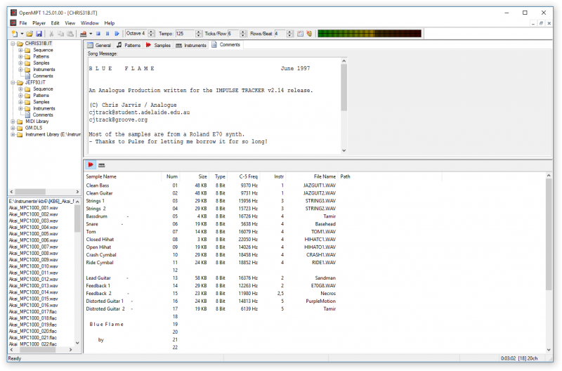Collapse the JEFF93.IT tree node

coord(13,82)
